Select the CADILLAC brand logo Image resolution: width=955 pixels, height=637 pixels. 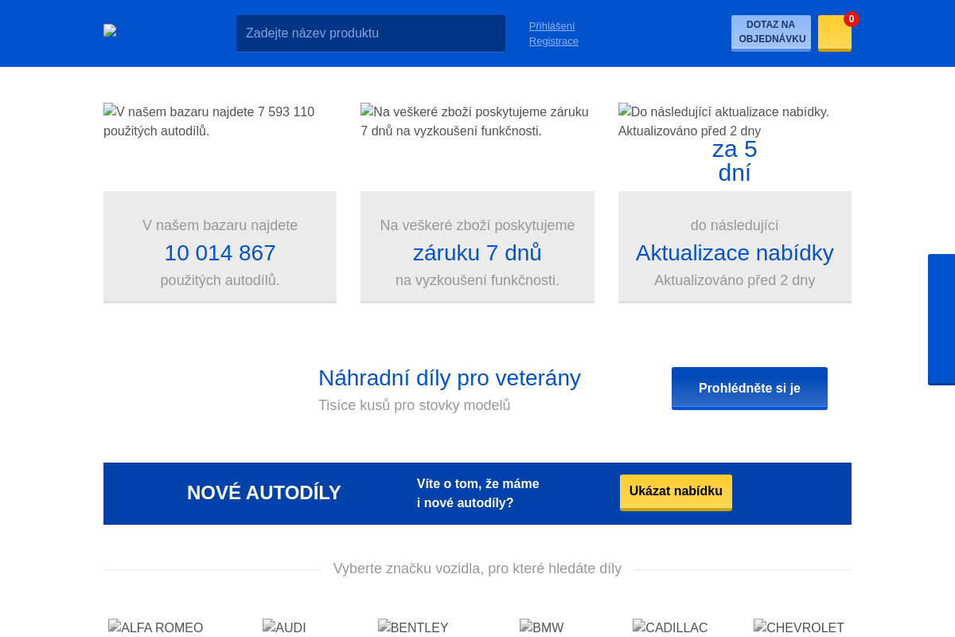[670, 627]
